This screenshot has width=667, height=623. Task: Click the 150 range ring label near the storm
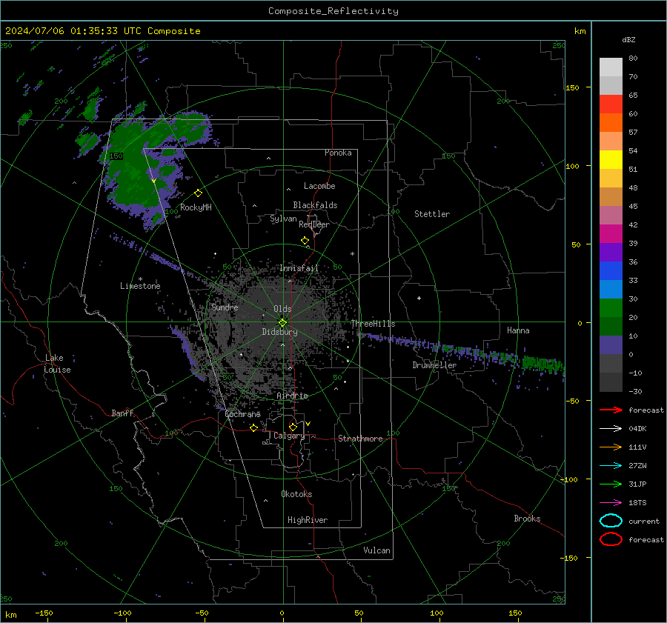116,156
